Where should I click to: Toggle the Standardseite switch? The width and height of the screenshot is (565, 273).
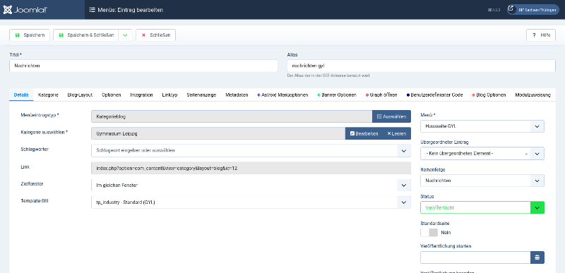pos(429,232)
